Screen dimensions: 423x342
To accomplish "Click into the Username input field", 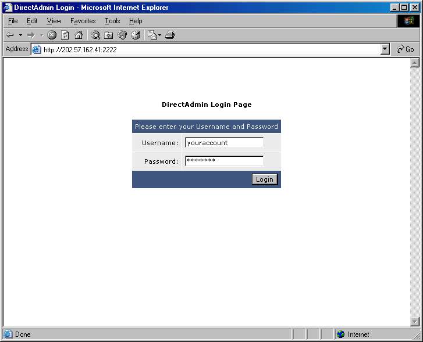I will coord(224,143).
